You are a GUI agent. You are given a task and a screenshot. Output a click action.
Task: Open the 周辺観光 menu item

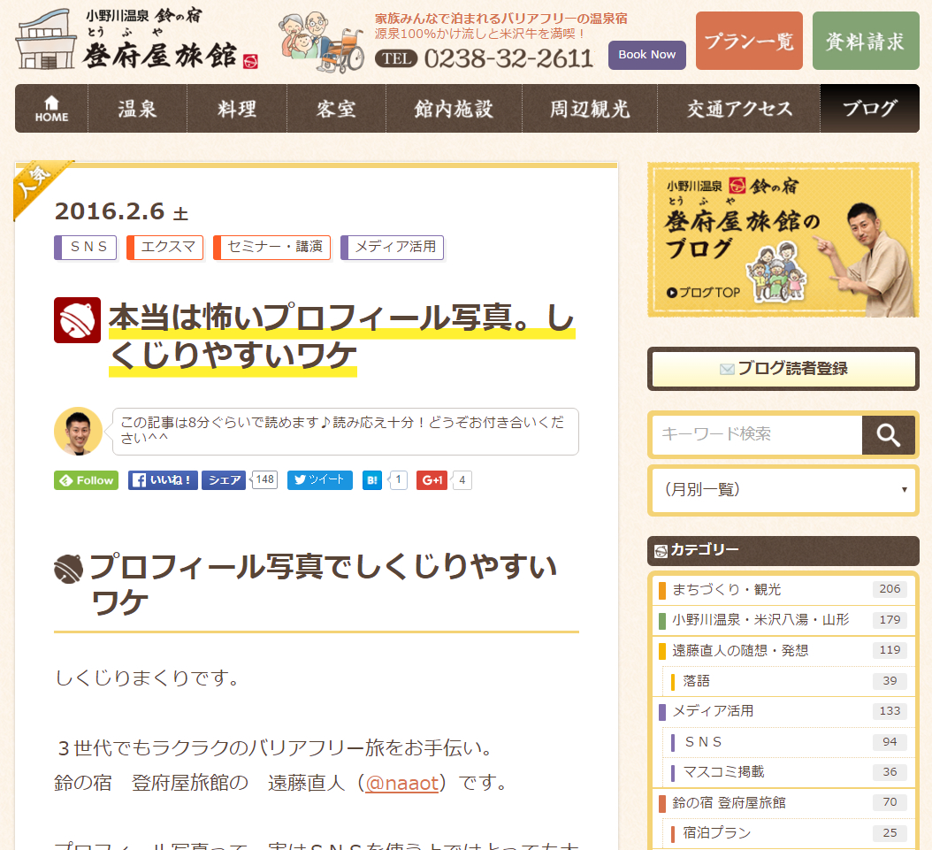590,107
